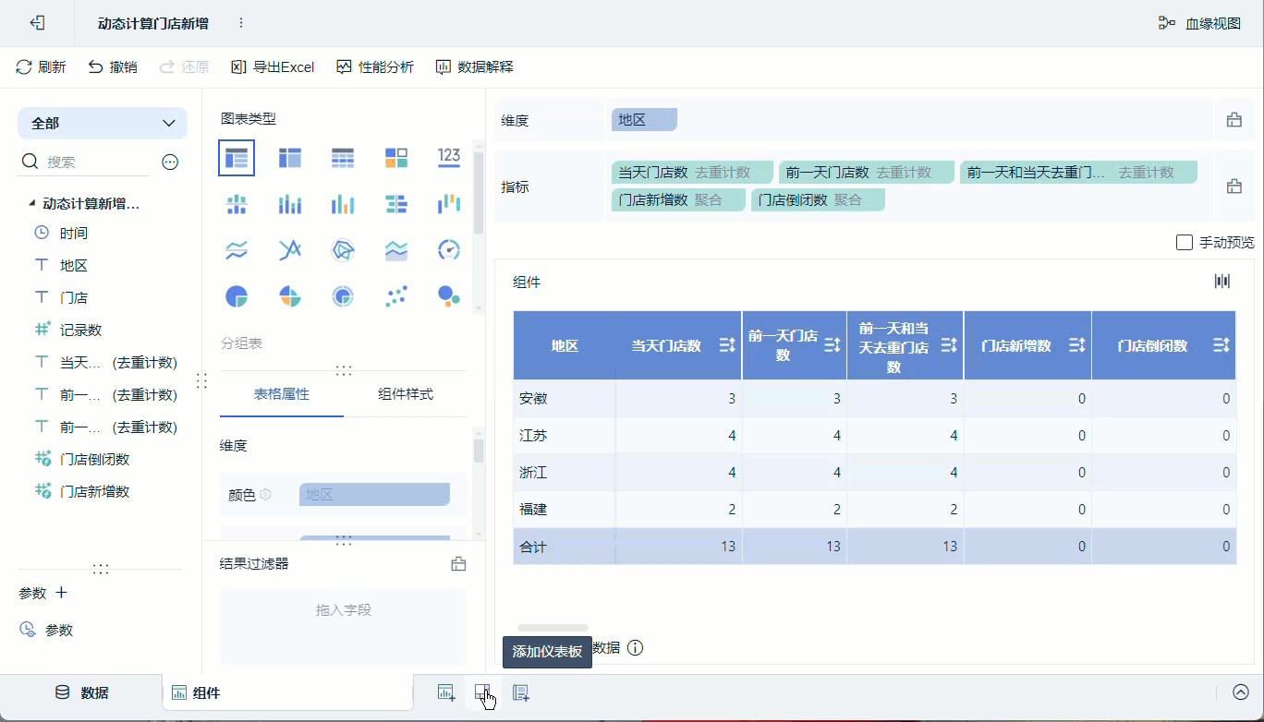
Task: Select the partitioned line chart type icon
Action: (x=237, y=250)
